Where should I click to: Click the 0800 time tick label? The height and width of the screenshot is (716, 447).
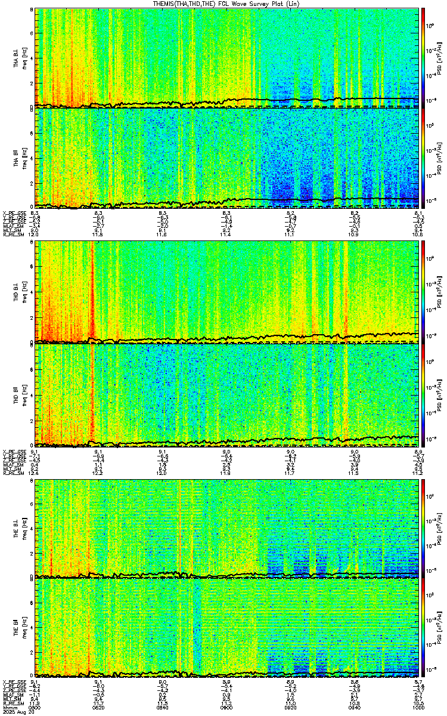[35, 708]
